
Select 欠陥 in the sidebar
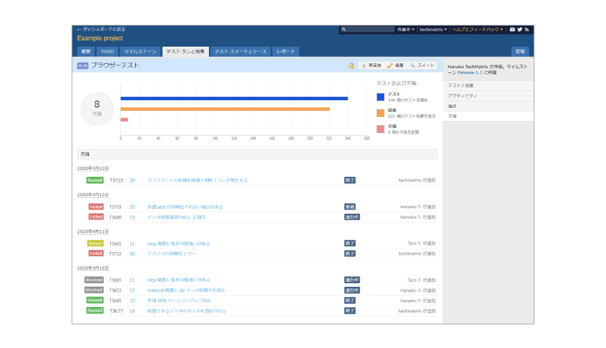point(488,116)
